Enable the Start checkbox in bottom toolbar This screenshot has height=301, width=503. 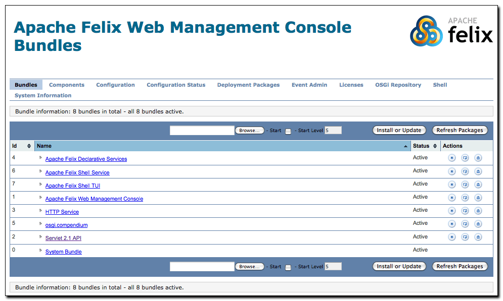tap(288, 268)
